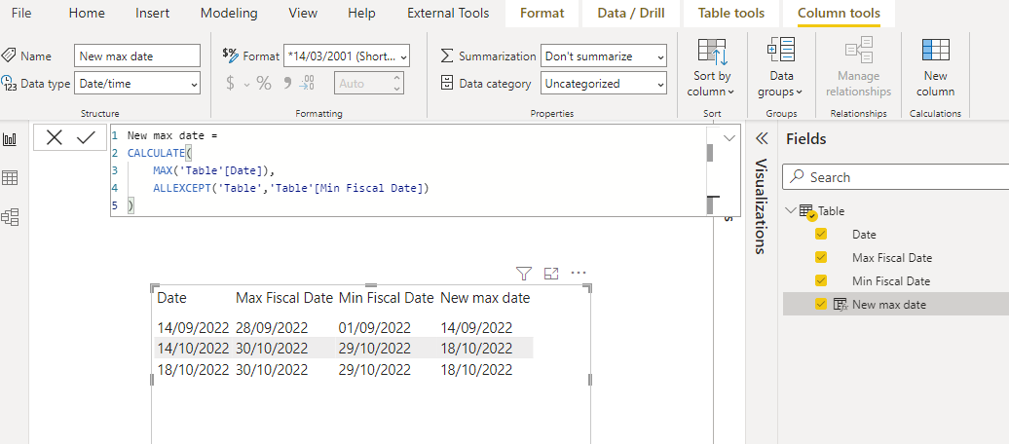Screen dimensions: 1009x444
Task: Collapse the Table node in Fields
Action: pos(791,210)
